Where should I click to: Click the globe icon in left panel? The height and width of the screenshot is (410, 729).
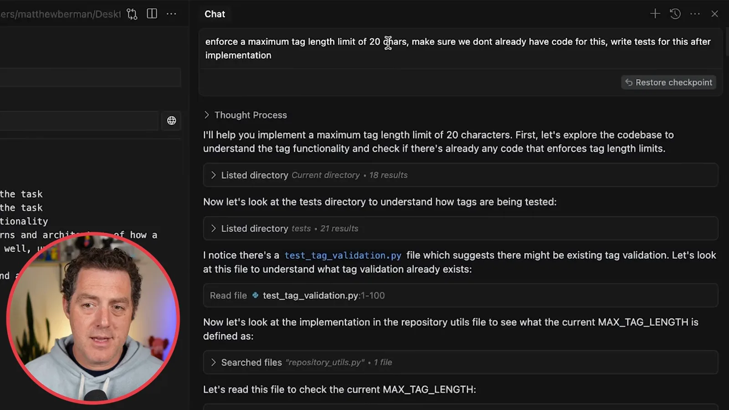point(171,121)
